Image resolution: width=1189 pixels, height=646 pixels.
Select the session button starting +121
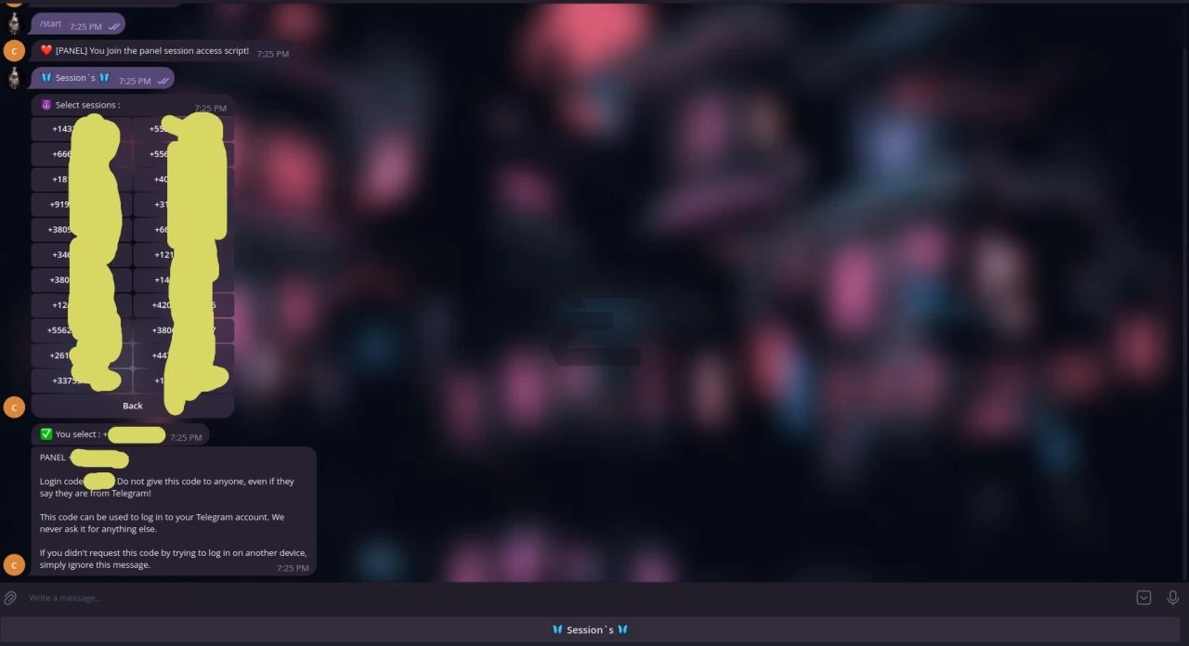point(184,254)
